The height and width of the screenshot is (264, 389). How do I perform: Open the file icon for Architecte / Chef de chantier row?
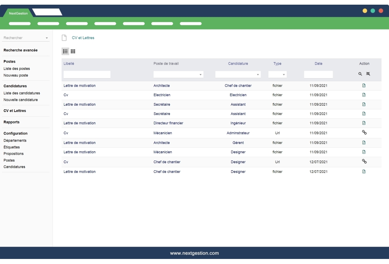[x=364, y=86]
